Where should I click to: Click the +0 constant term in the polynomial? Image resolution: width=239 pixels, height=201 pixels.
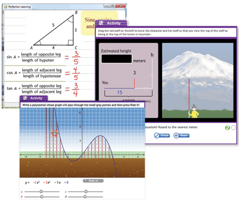point(66,182)
